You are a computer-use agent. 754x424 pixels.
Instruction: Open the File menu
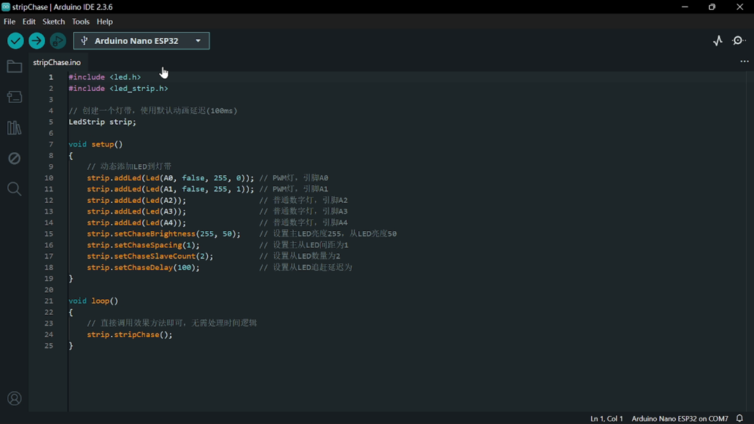[x=10, y=22]
